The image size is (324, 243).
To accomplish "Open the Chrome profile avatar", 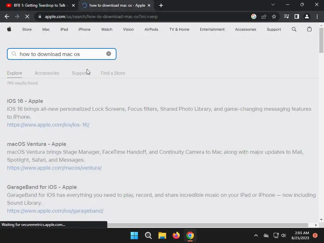I will pos(307,16).
